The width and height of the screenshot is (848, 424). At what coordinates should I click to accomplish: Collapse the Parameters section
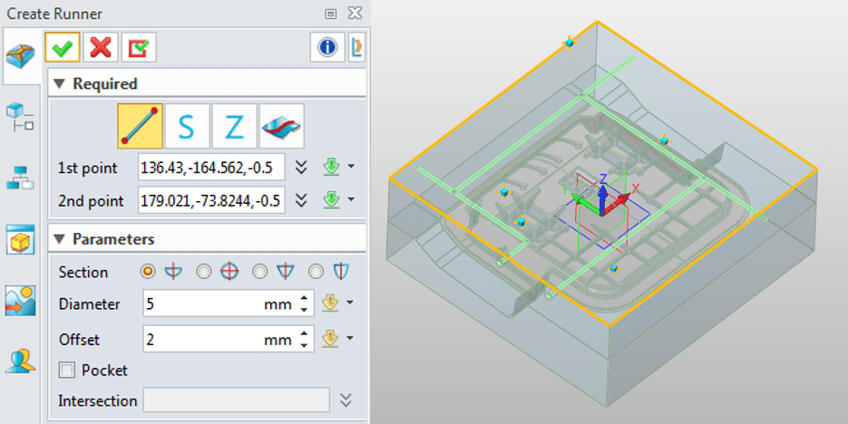tap(59, 240)
